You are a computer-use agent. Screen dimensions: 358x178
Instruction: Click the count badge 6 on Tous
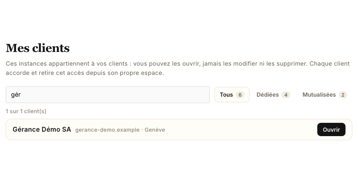[240, 95]
